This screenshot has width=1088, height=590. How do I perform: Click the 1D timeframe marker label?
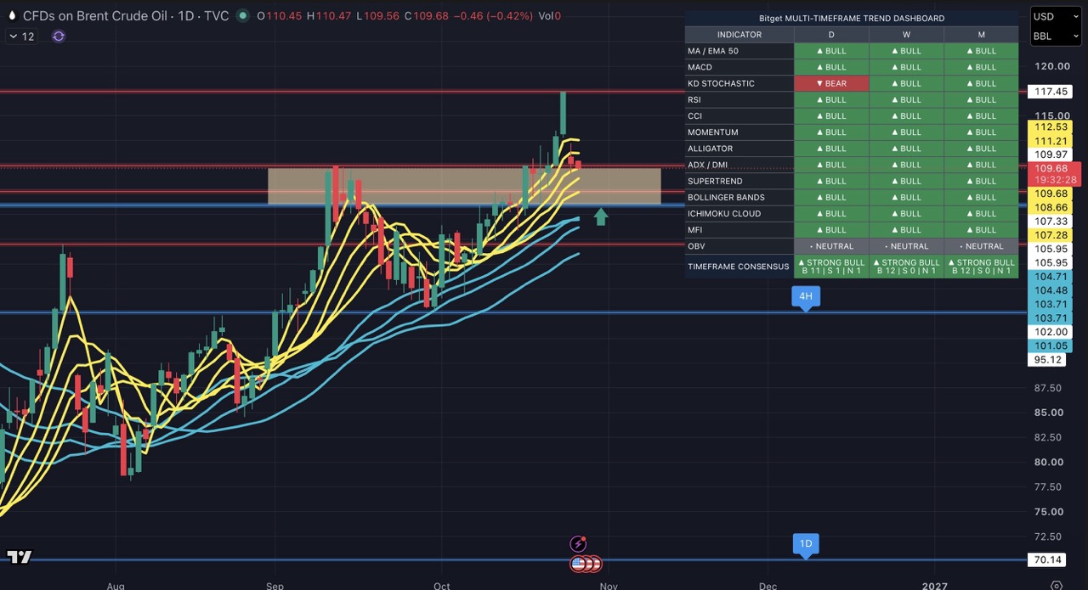[x=806, y=544]
